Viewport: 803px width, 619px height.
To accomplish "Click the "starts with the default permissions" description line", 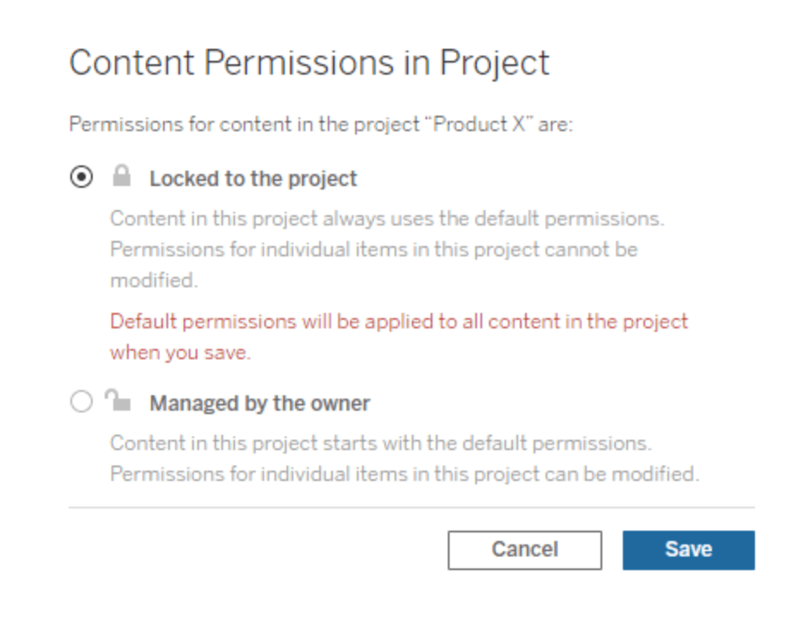I will click(380, 445).
